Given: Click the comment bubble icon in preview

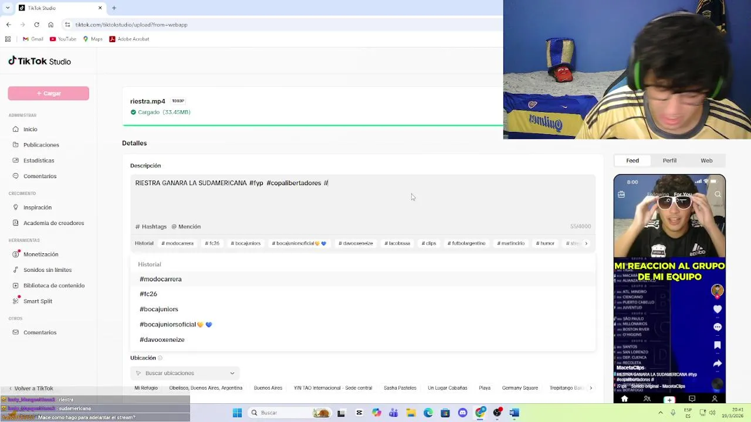Looking at the screenshot, I should 717,327.
